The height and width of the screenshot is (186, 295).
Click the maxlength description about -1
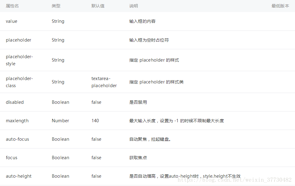pos(176,121)
